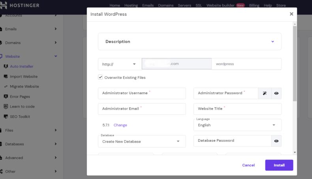Open Domains in top navigation
Viewport: 312px width, 179px height.
click(x=166, y=6)
